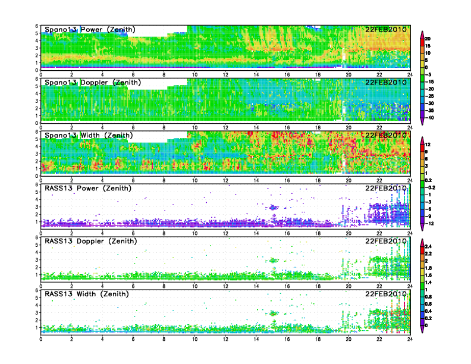Click the -6 label on middle colorbar
The image size is (471, 364).
click(x=428, y=209)
